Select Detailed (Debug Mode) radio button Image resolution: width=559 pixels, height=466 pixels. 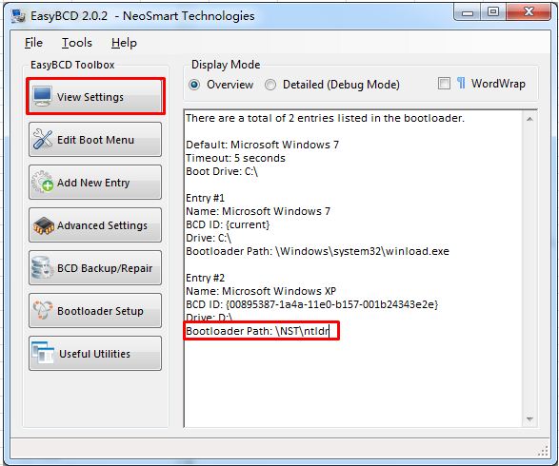coord(270,85)
